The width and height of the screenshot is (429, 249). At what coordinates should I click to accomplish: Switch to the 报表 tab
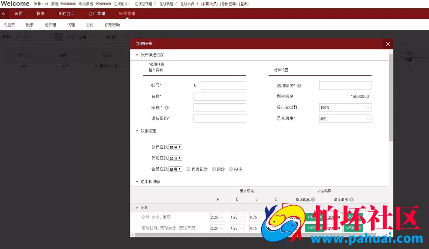pyautogui.click(x=41, y=13)
